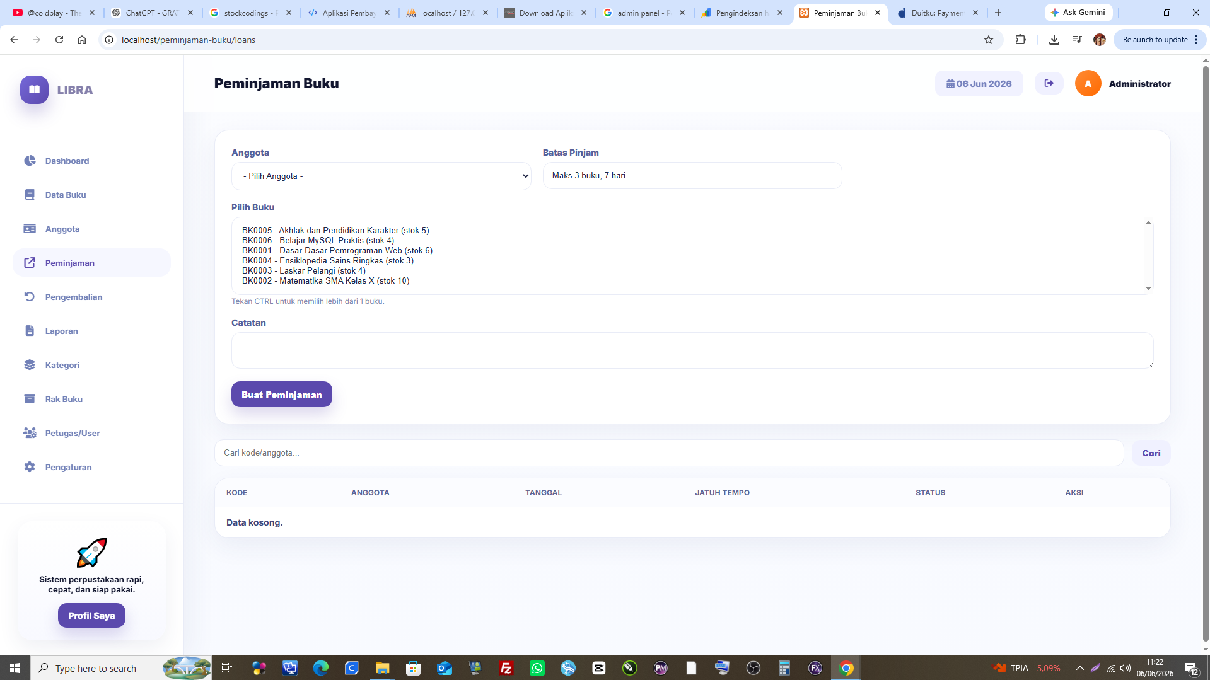Show hidden tray icons chevron
This screenshot has width=1210, height=680.
pyautogui.click(x=1079, y=667)
